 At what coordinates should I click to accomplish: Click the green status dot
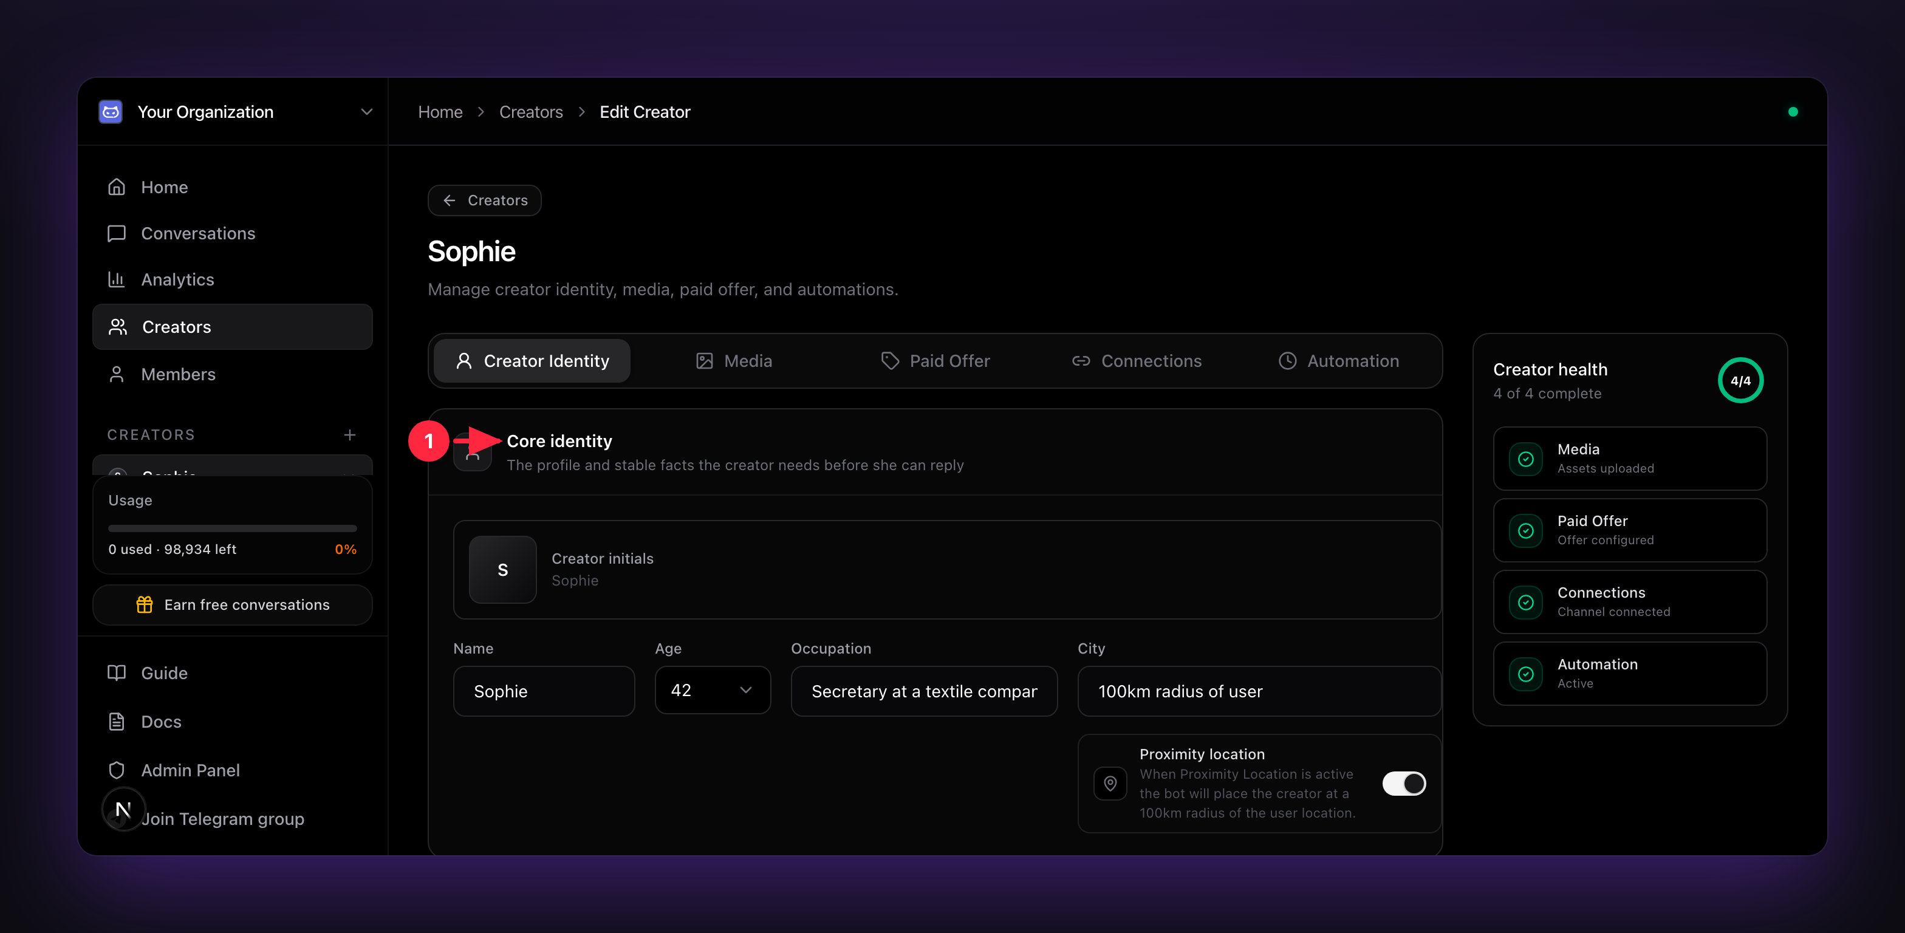tap(1793, 112)
